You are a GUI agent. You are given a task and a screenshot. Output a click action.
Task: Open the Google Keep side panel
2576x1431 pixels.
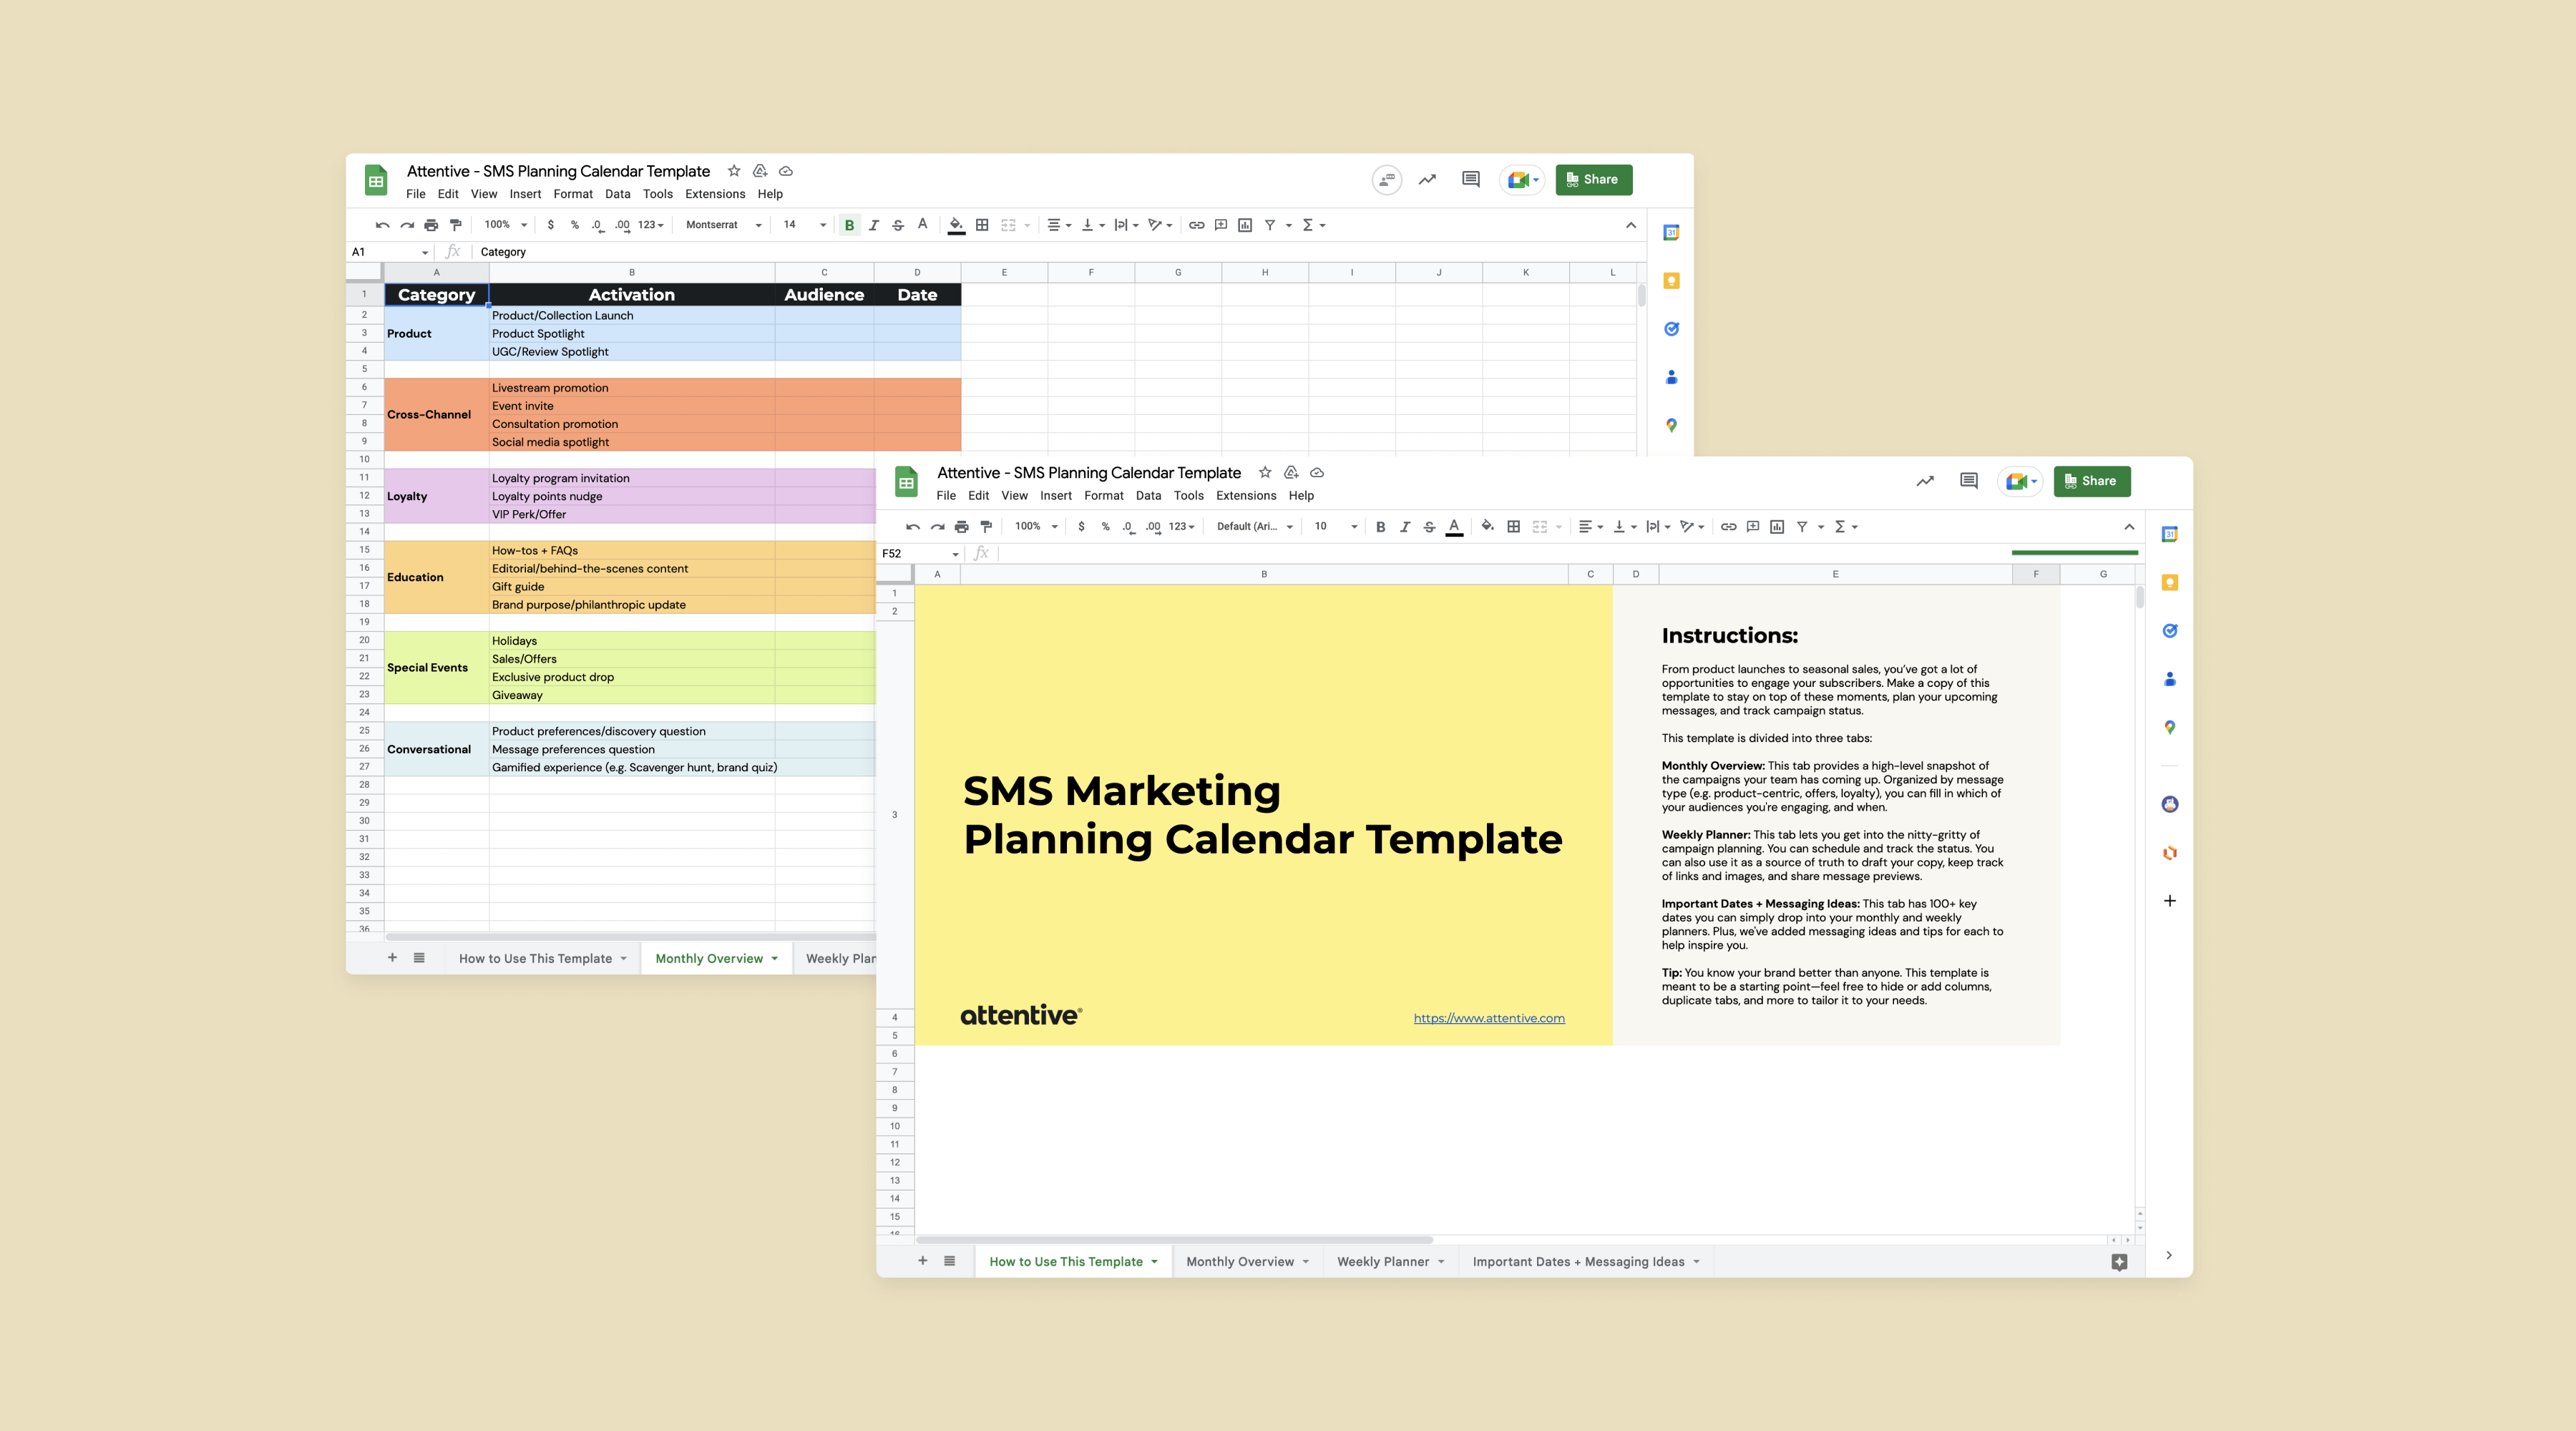(x=2170, y=581)
